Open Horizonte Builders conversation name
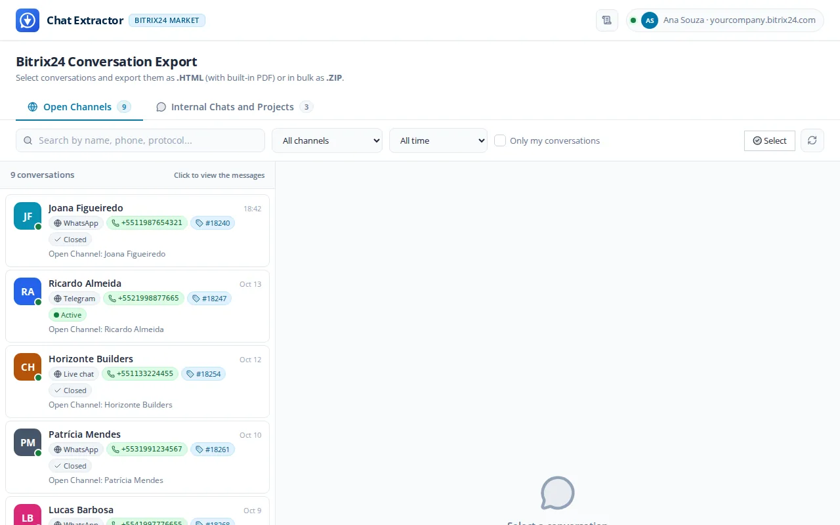 [91, 359]
